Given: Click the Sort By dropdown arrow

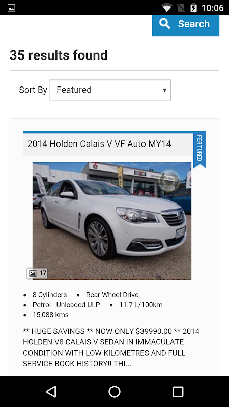Looking at the screenshot, I should point(164,90).
